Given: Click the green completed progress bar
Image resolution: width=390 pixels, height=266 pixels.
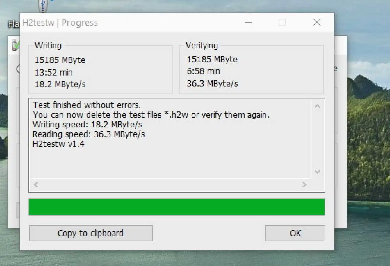Looking at the screenshot, I should tap(177, 207).
